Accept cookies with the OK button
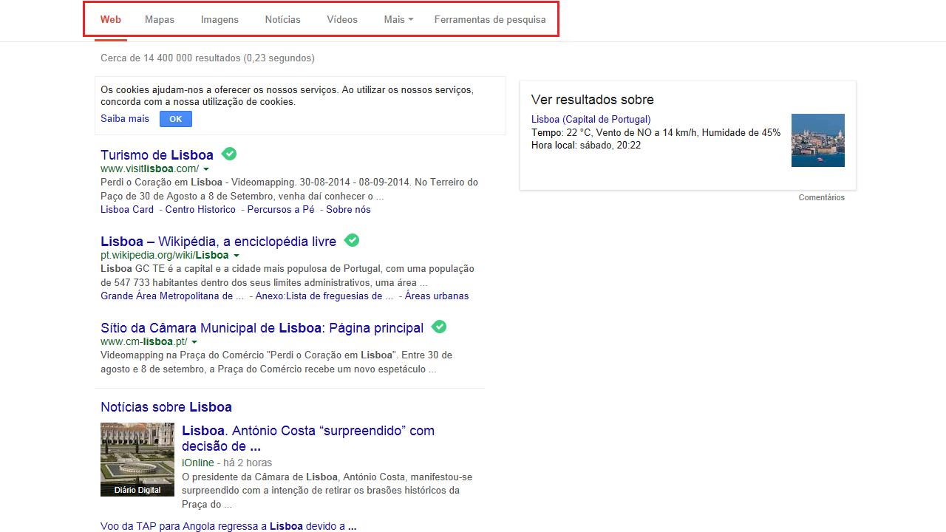The width and height of the screenshot is (946, 532). click(176, 119)
